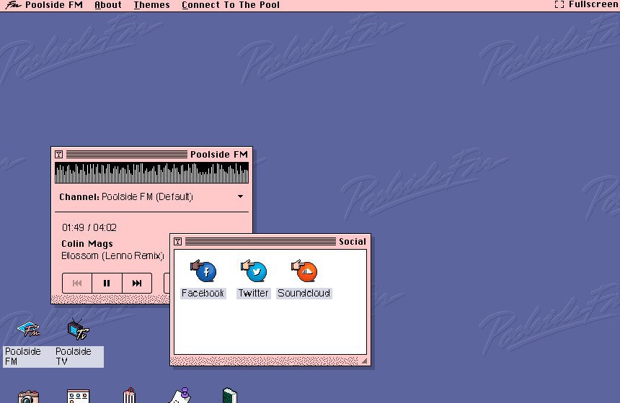Close the Social window via its corner box
The height and width of the screenshot is (403, 620).
(178, 242)
